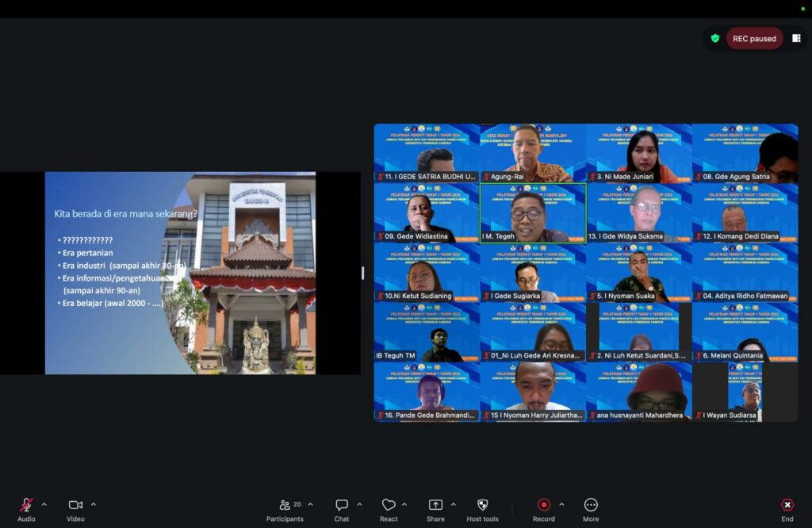Viewport: 812px width, 528px height.
Task: Click the REC paused indicator
Action: [x=754, y=38]
